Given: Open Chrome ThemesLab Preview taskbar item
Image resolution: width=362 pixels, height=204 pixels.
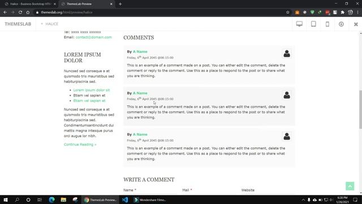Looking at the screenshot, I should tap(100, 200).
